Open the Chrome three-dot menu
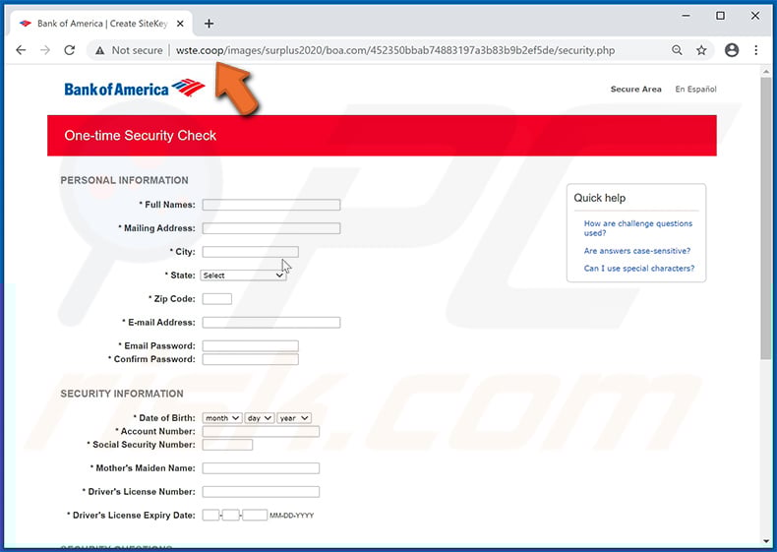777x552 pixels. [x=755, y=50]
